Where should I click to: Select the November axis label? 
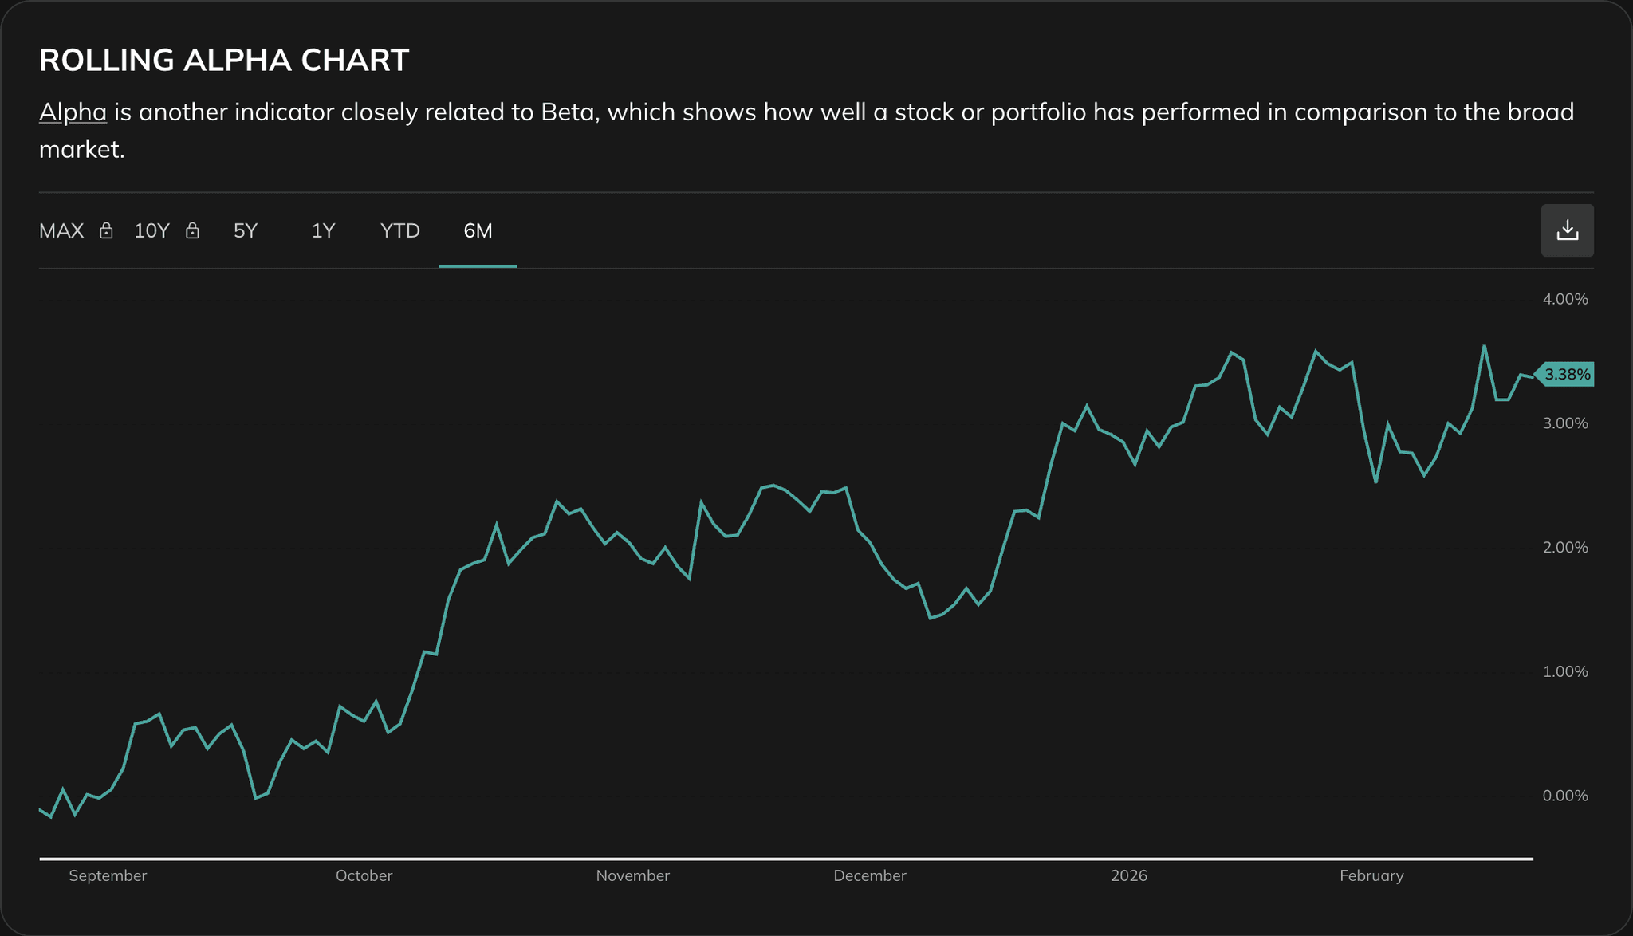(633, 875)
